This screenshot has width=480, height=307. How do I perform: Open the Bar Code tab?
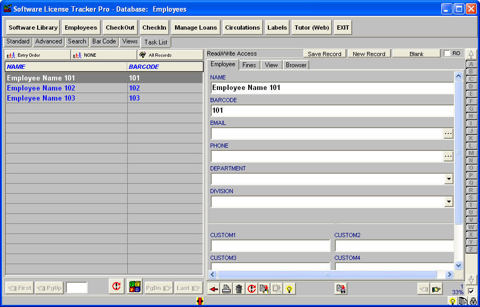tap(104, 41)
